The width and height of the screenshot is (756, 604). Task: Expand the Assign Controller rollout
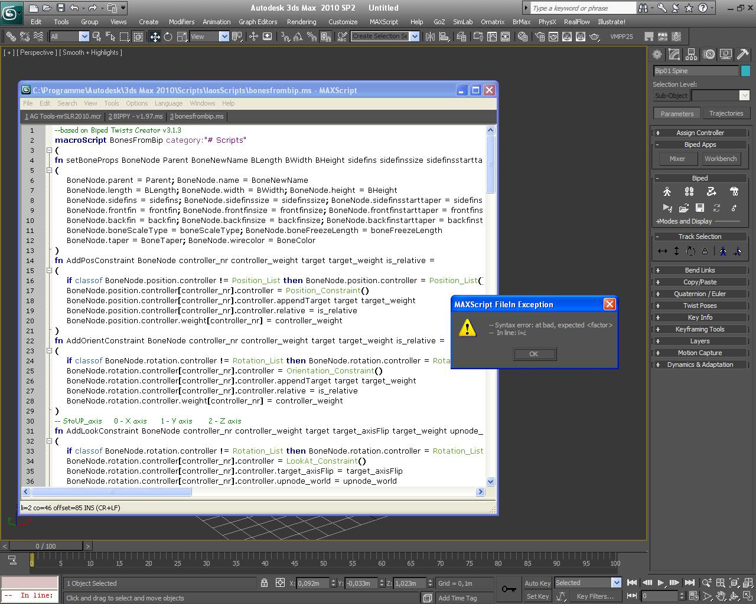pyautogui.click(x=700, y=133)
